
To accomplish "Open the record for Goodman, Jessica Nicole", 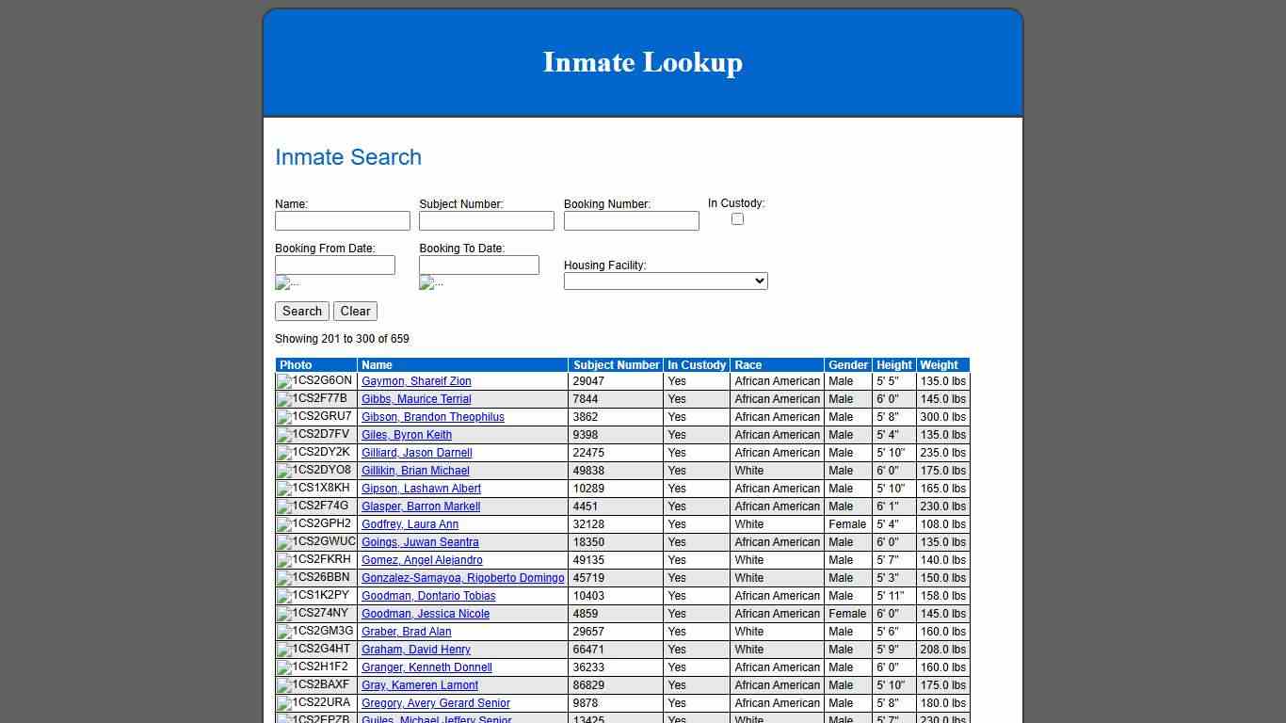I will [x=425, y=614].
